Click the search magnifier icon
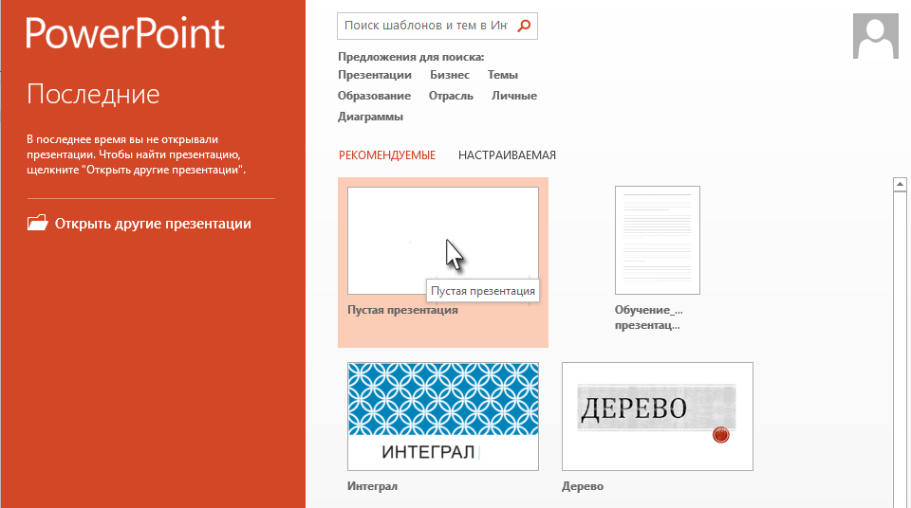This screenshot has height=508, width=911. 524,26
